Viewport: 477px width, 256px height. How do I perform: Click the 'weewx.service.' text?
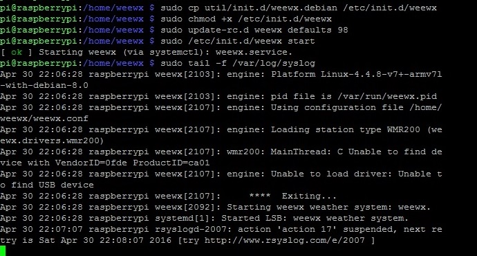point(254,53)
